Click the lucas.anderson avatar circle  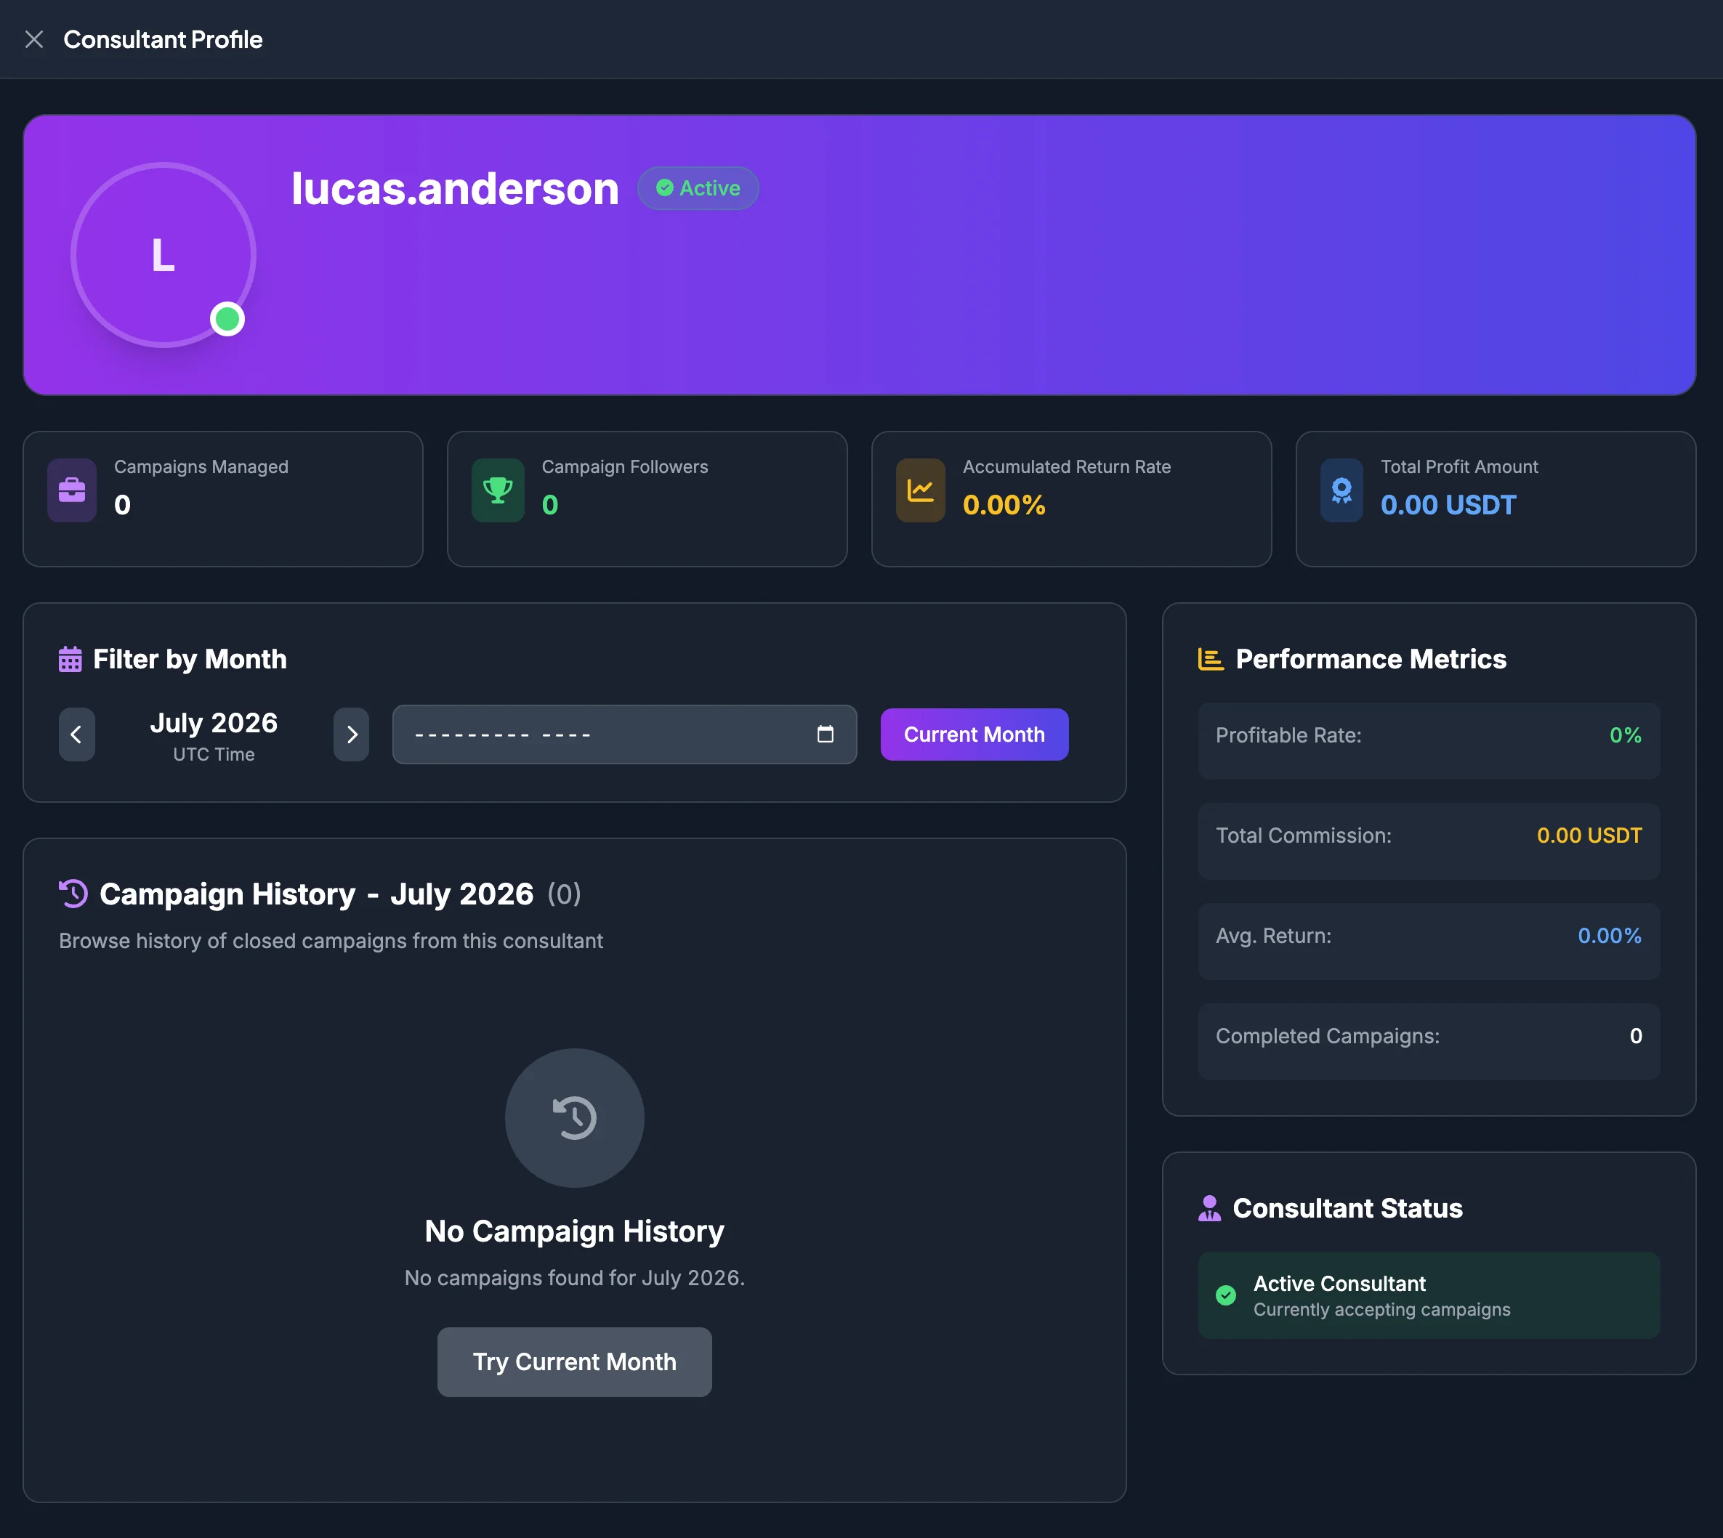click(x=164, y=254)
